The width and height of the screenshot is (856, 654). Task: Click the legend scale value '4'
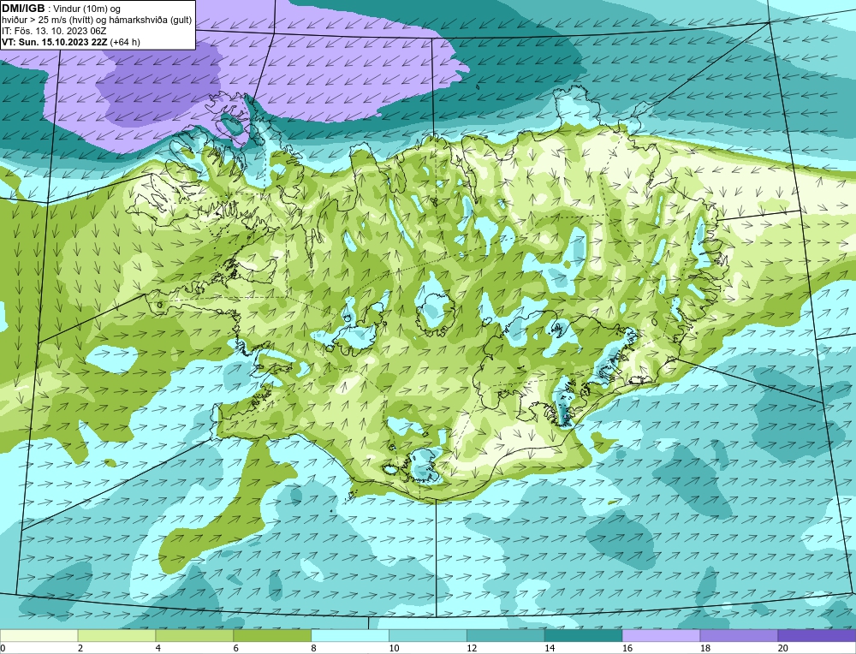pos(158,648)
